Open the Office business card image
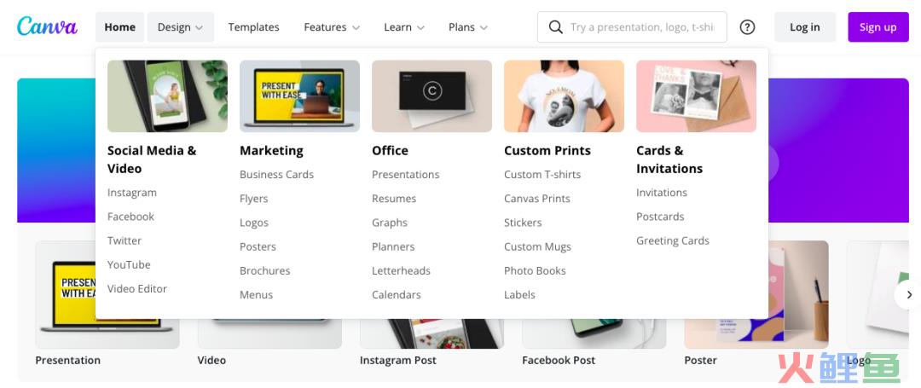 pyautogui.click(x=432, y=96)
